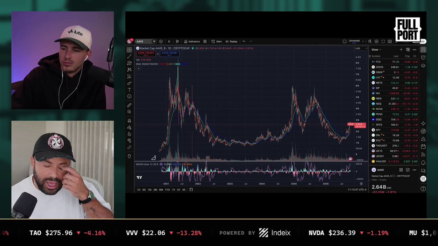Click the trash icon to remove drawings
This screenshot has height=246, width=438.
(129, 156)
